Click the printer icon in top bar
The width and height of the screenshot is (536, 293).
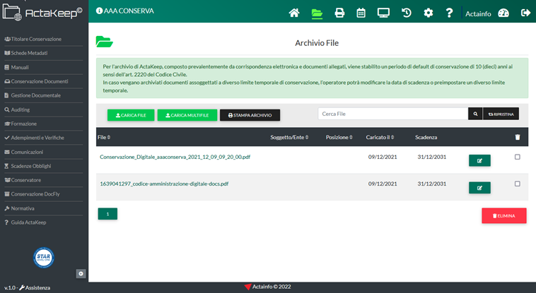click(339, 12)
